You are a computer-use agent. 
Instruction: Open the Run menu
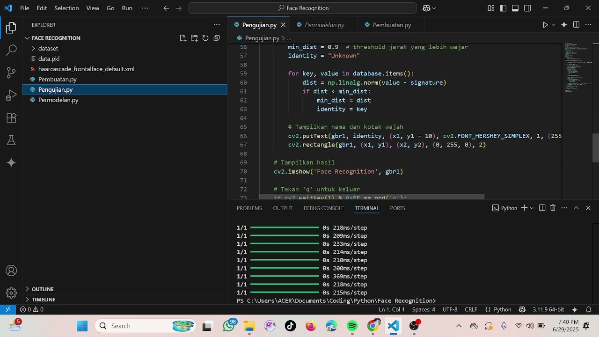tap(127, 8)
